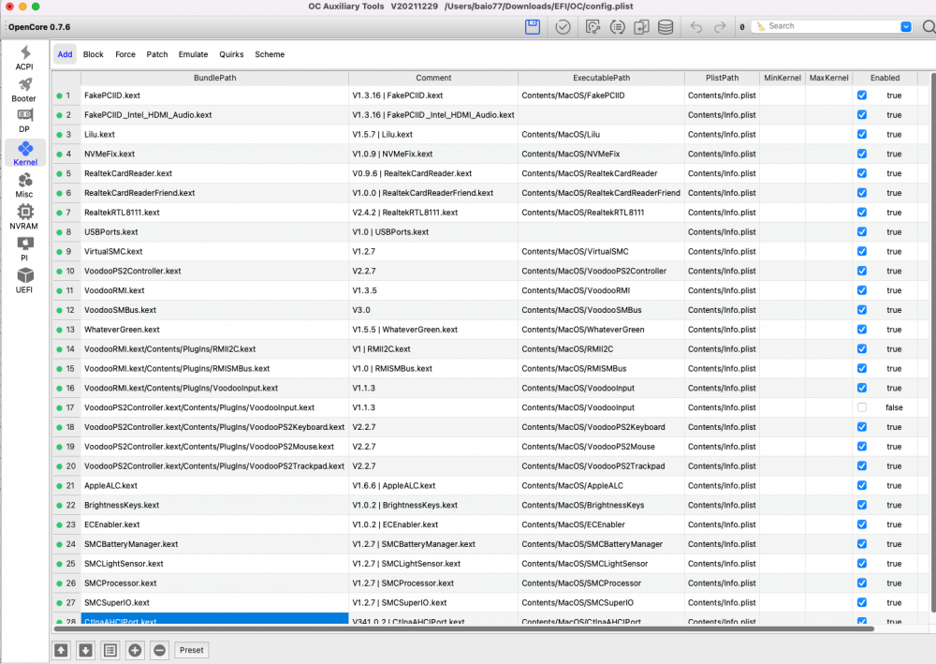The height and width of the screenshot is (664, 936).
Task: Uncheck Enabled for FakePCIID.kext
Action: pos(862,95)
